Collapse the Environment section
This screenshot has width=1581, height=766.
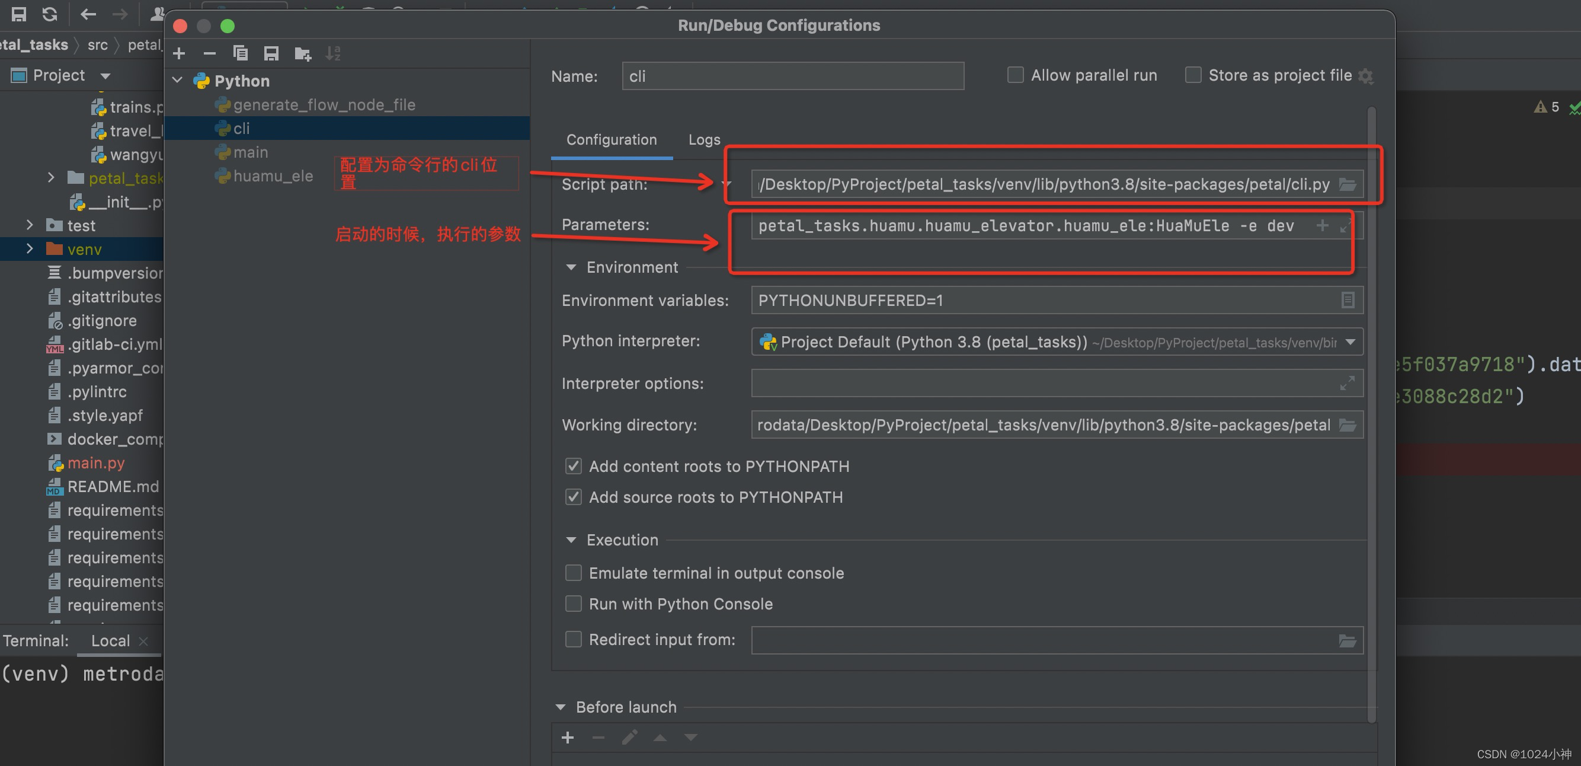[571, 267]
